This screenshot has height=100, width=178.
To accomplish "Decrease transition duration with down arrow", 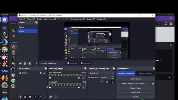I will 113,78.
